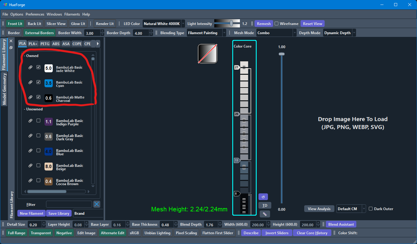Click the Border Width stepper arrows
This screenshot has height=244, width=417.
(x=103, y=33)
